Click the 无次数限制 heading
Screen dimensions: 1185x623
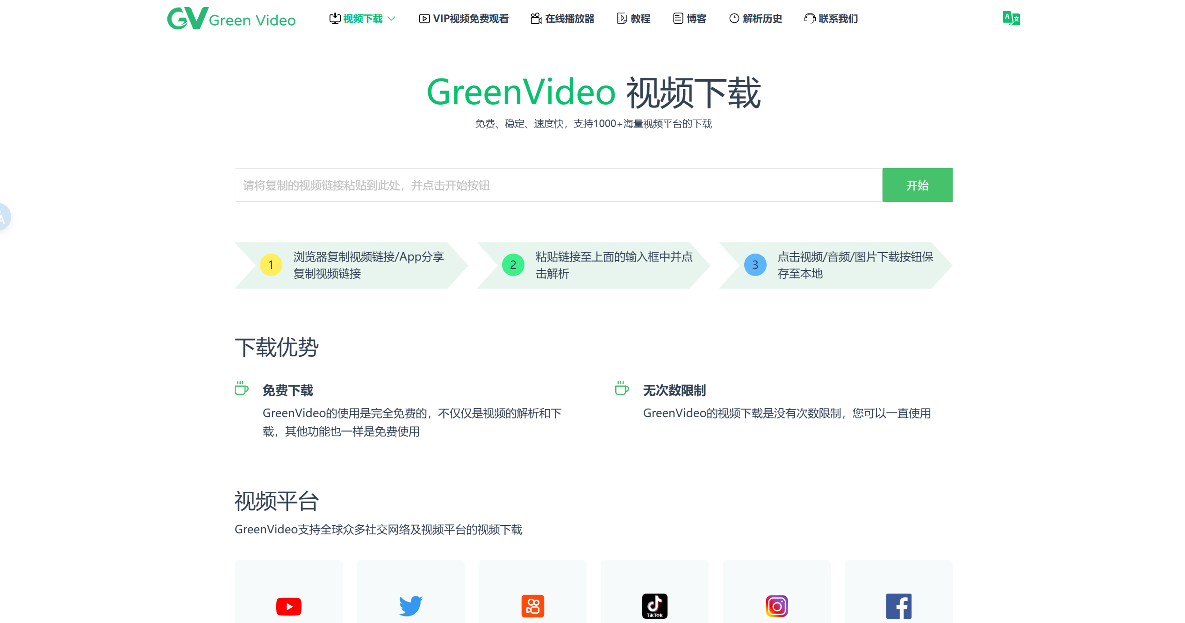[x=674, y=390]
